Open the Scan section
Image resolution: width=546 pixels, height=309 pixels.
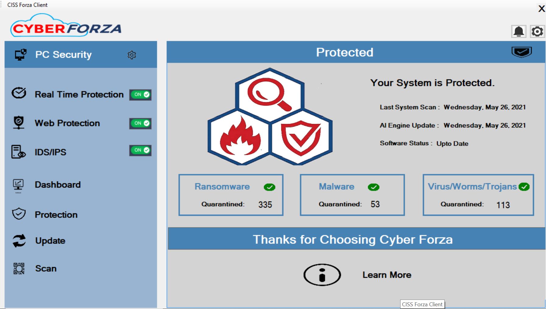(46, 269)
